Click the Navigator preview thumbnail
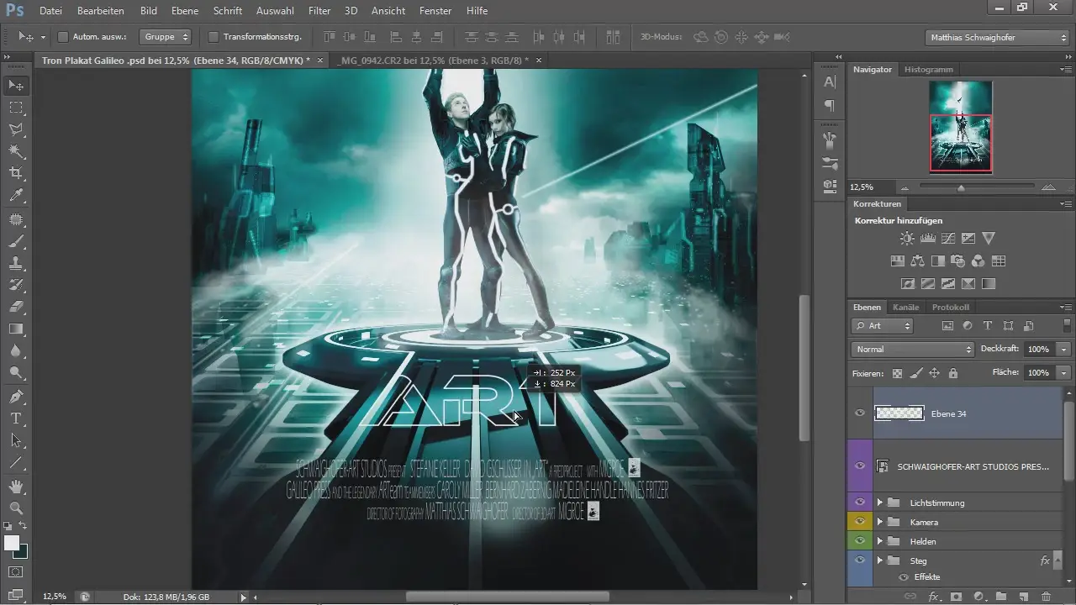The width and height of the screenshot is (1076, 605). (x=961, y=126)
